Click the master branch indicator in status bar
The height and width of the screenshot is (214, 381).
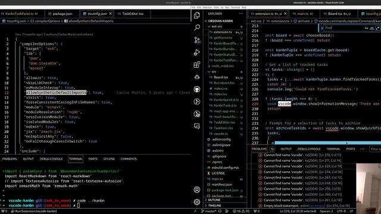pyautogui.click(x=209, y=211)
